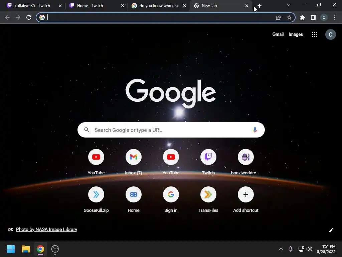Open the Inbox (7) Gmail shortcut

(x=134, y=161)
